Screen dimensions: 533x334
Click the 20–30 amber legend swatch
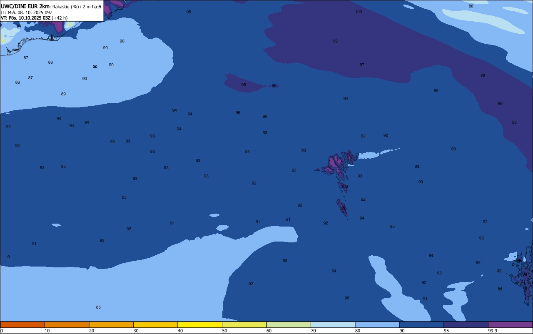coord(111,324)
